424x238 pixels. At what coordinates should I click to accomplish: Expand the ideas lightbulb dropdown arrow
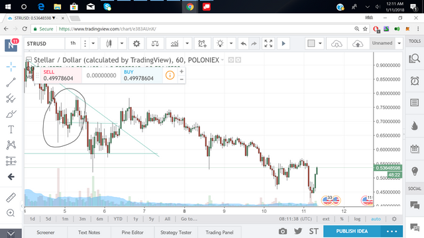tap(231, 44)
